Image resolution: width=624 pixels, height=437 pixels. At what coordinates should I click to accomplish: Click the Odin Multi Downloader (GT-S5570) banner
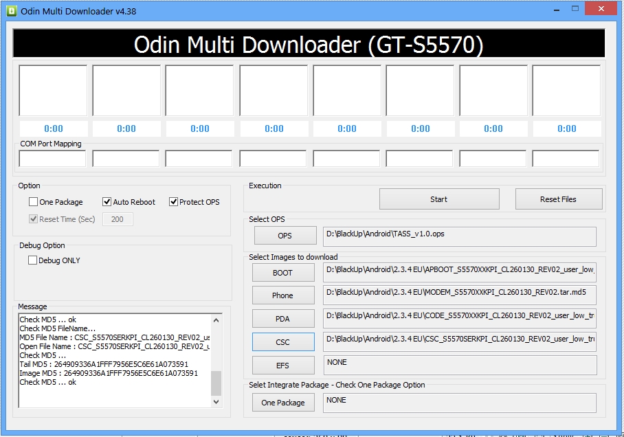coord(309,44)
